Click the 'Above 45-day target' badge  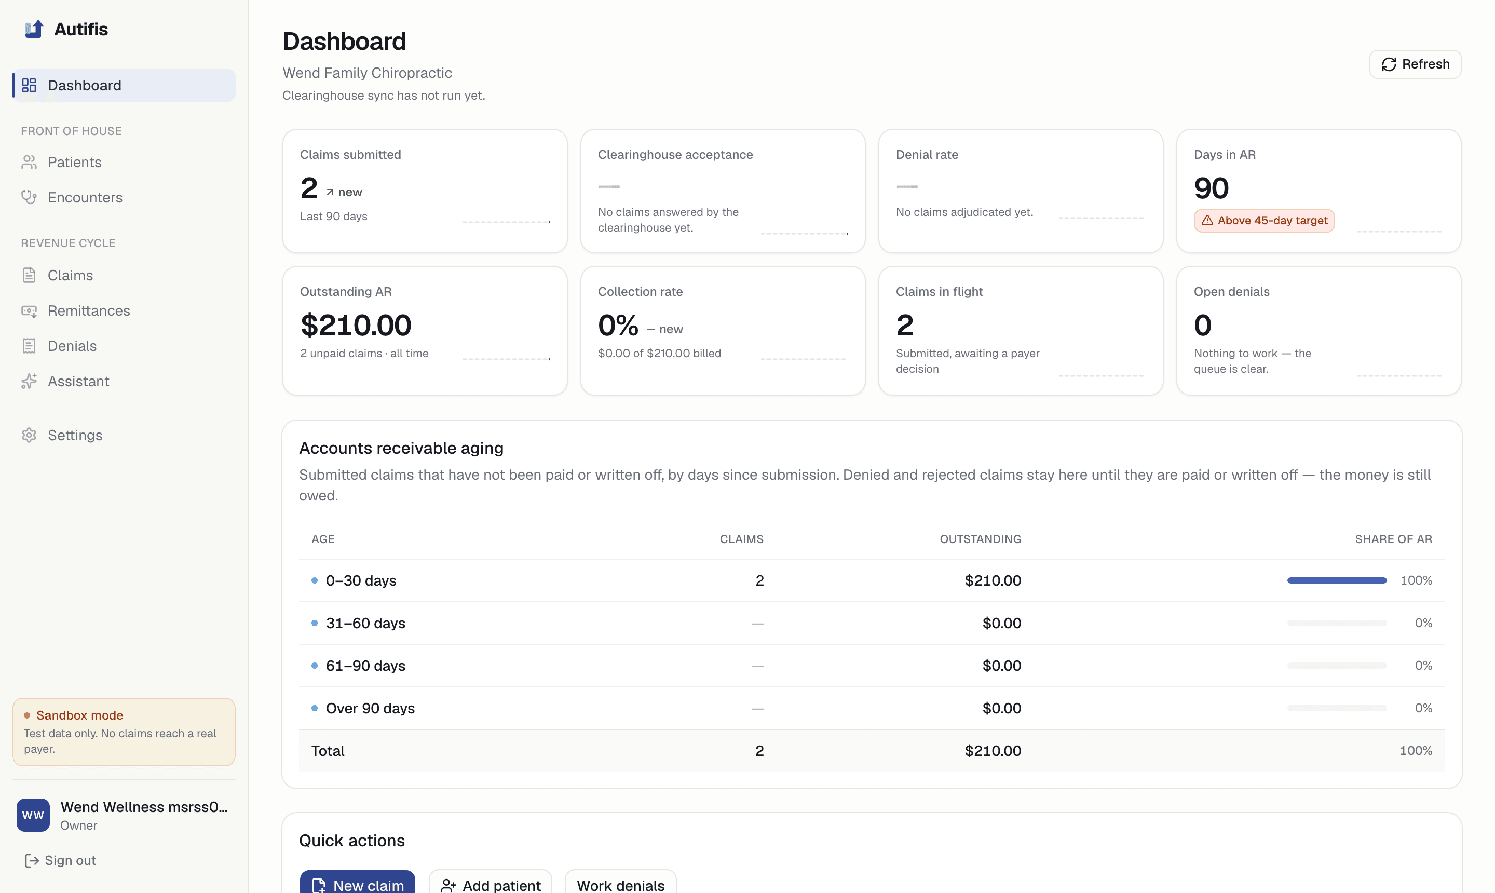pyautogui.click(x=1263, y=220)
